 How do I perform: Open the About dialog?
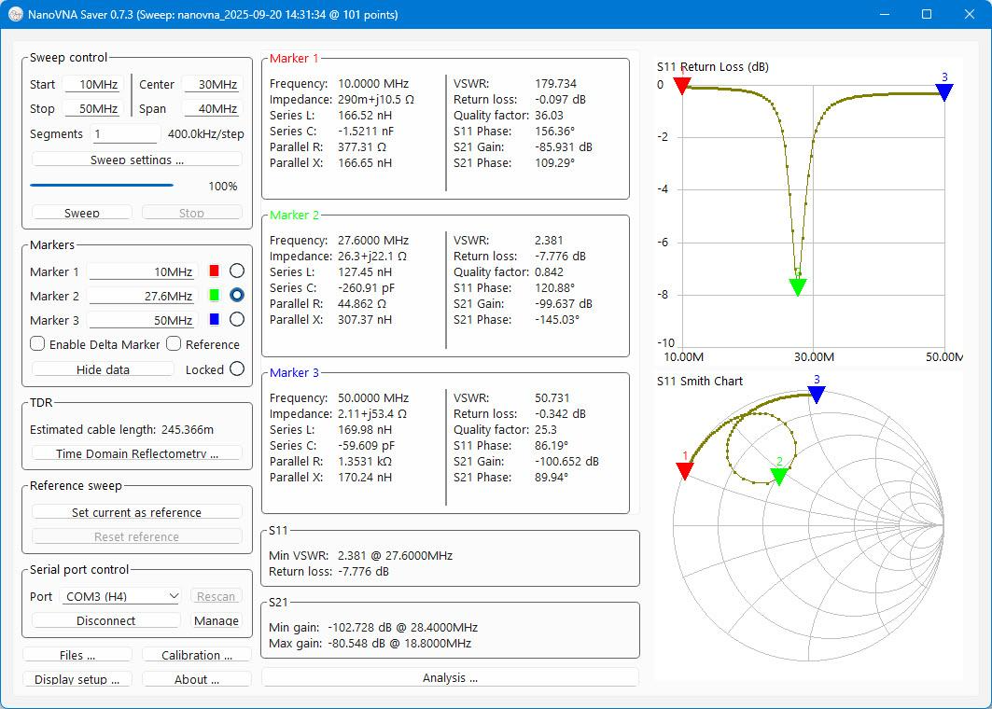tap(197, 679)
